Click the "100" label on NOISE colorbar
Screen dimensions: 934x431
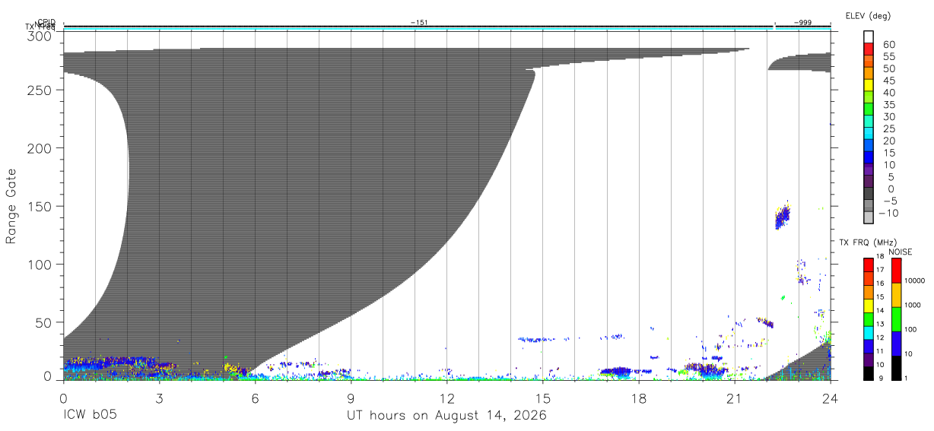click(x=910, y=330)
